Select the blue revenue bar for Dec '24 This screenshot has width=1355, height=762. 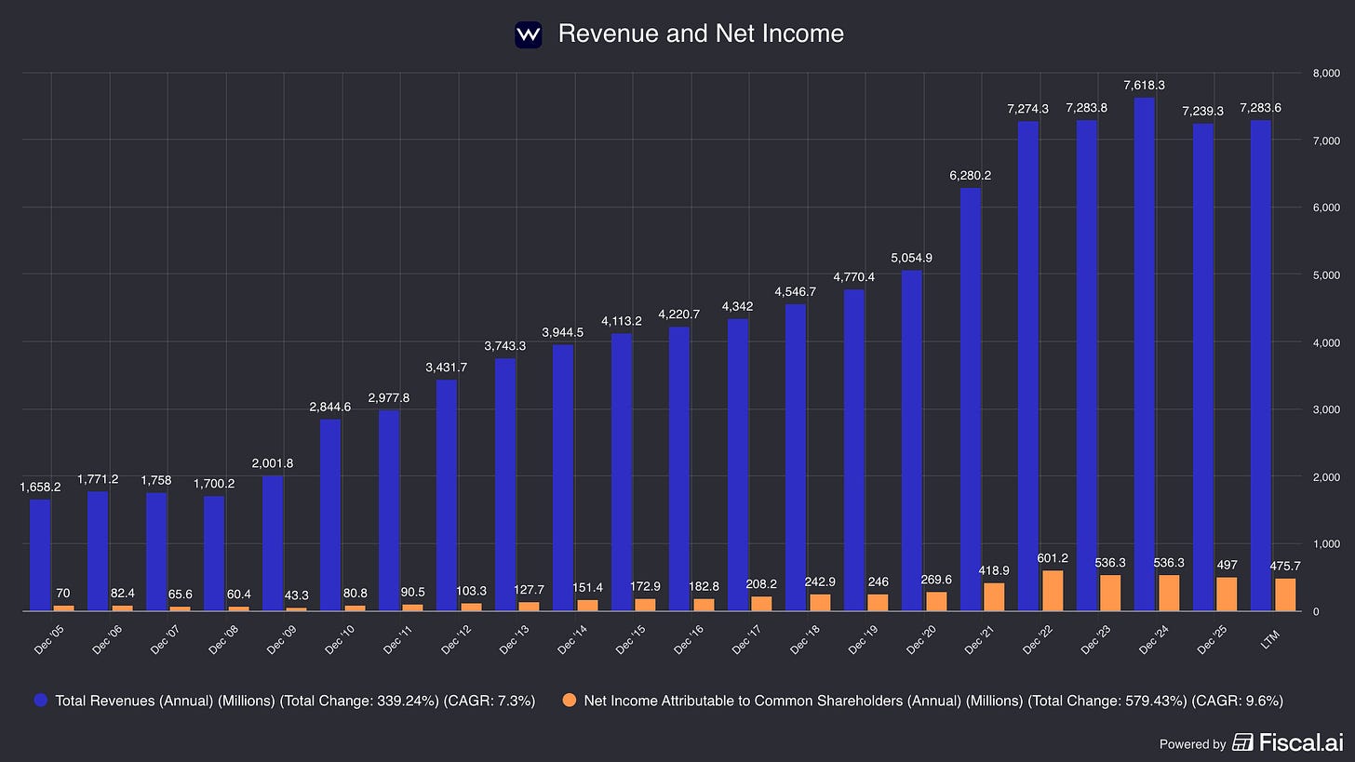[x=1145, y=354]
